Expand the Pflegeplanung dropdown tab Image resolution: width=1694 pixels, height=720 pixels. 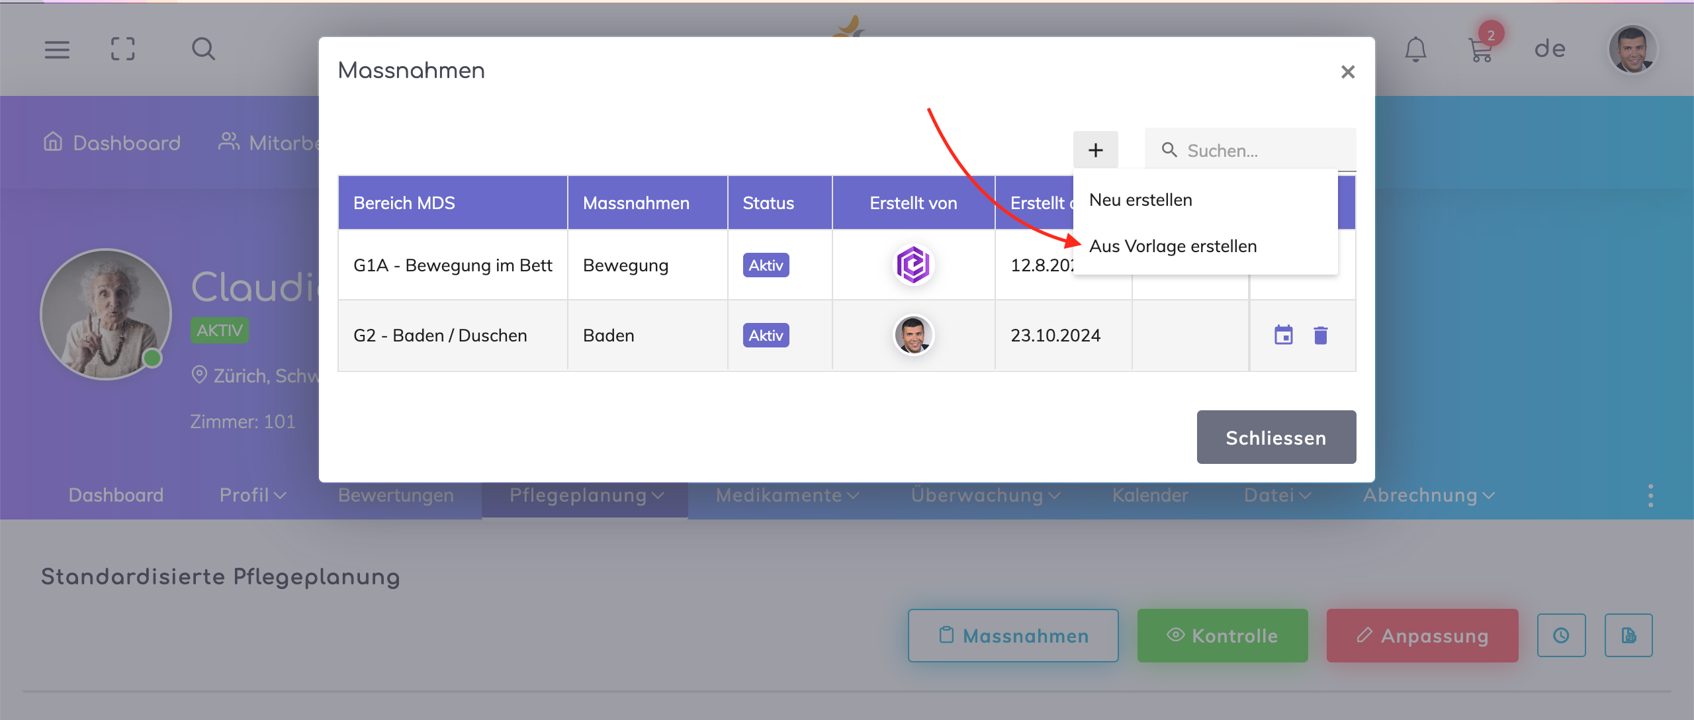click(x=586, y=495)
